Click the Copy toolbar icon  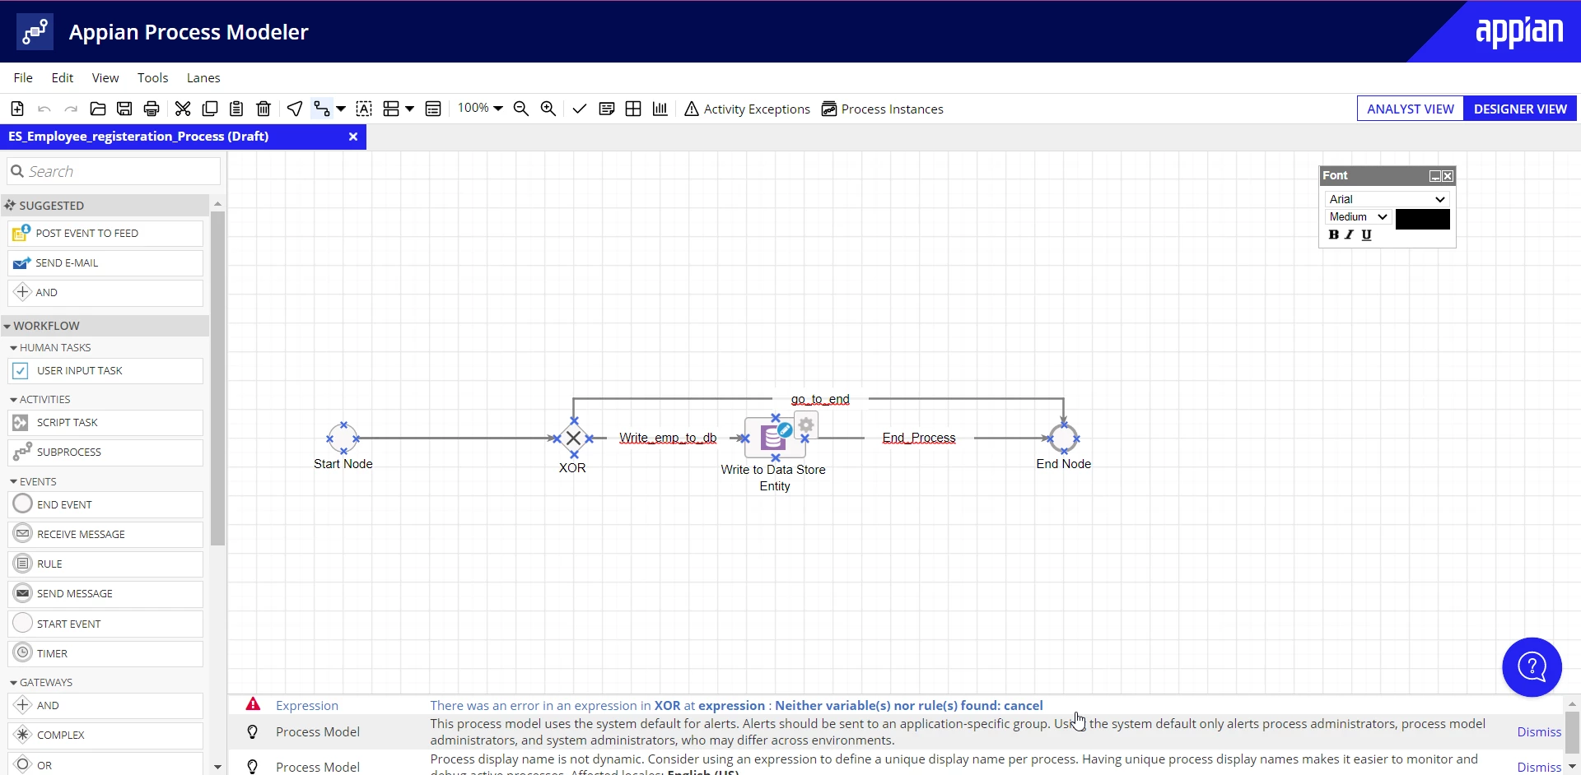point(210,109)
